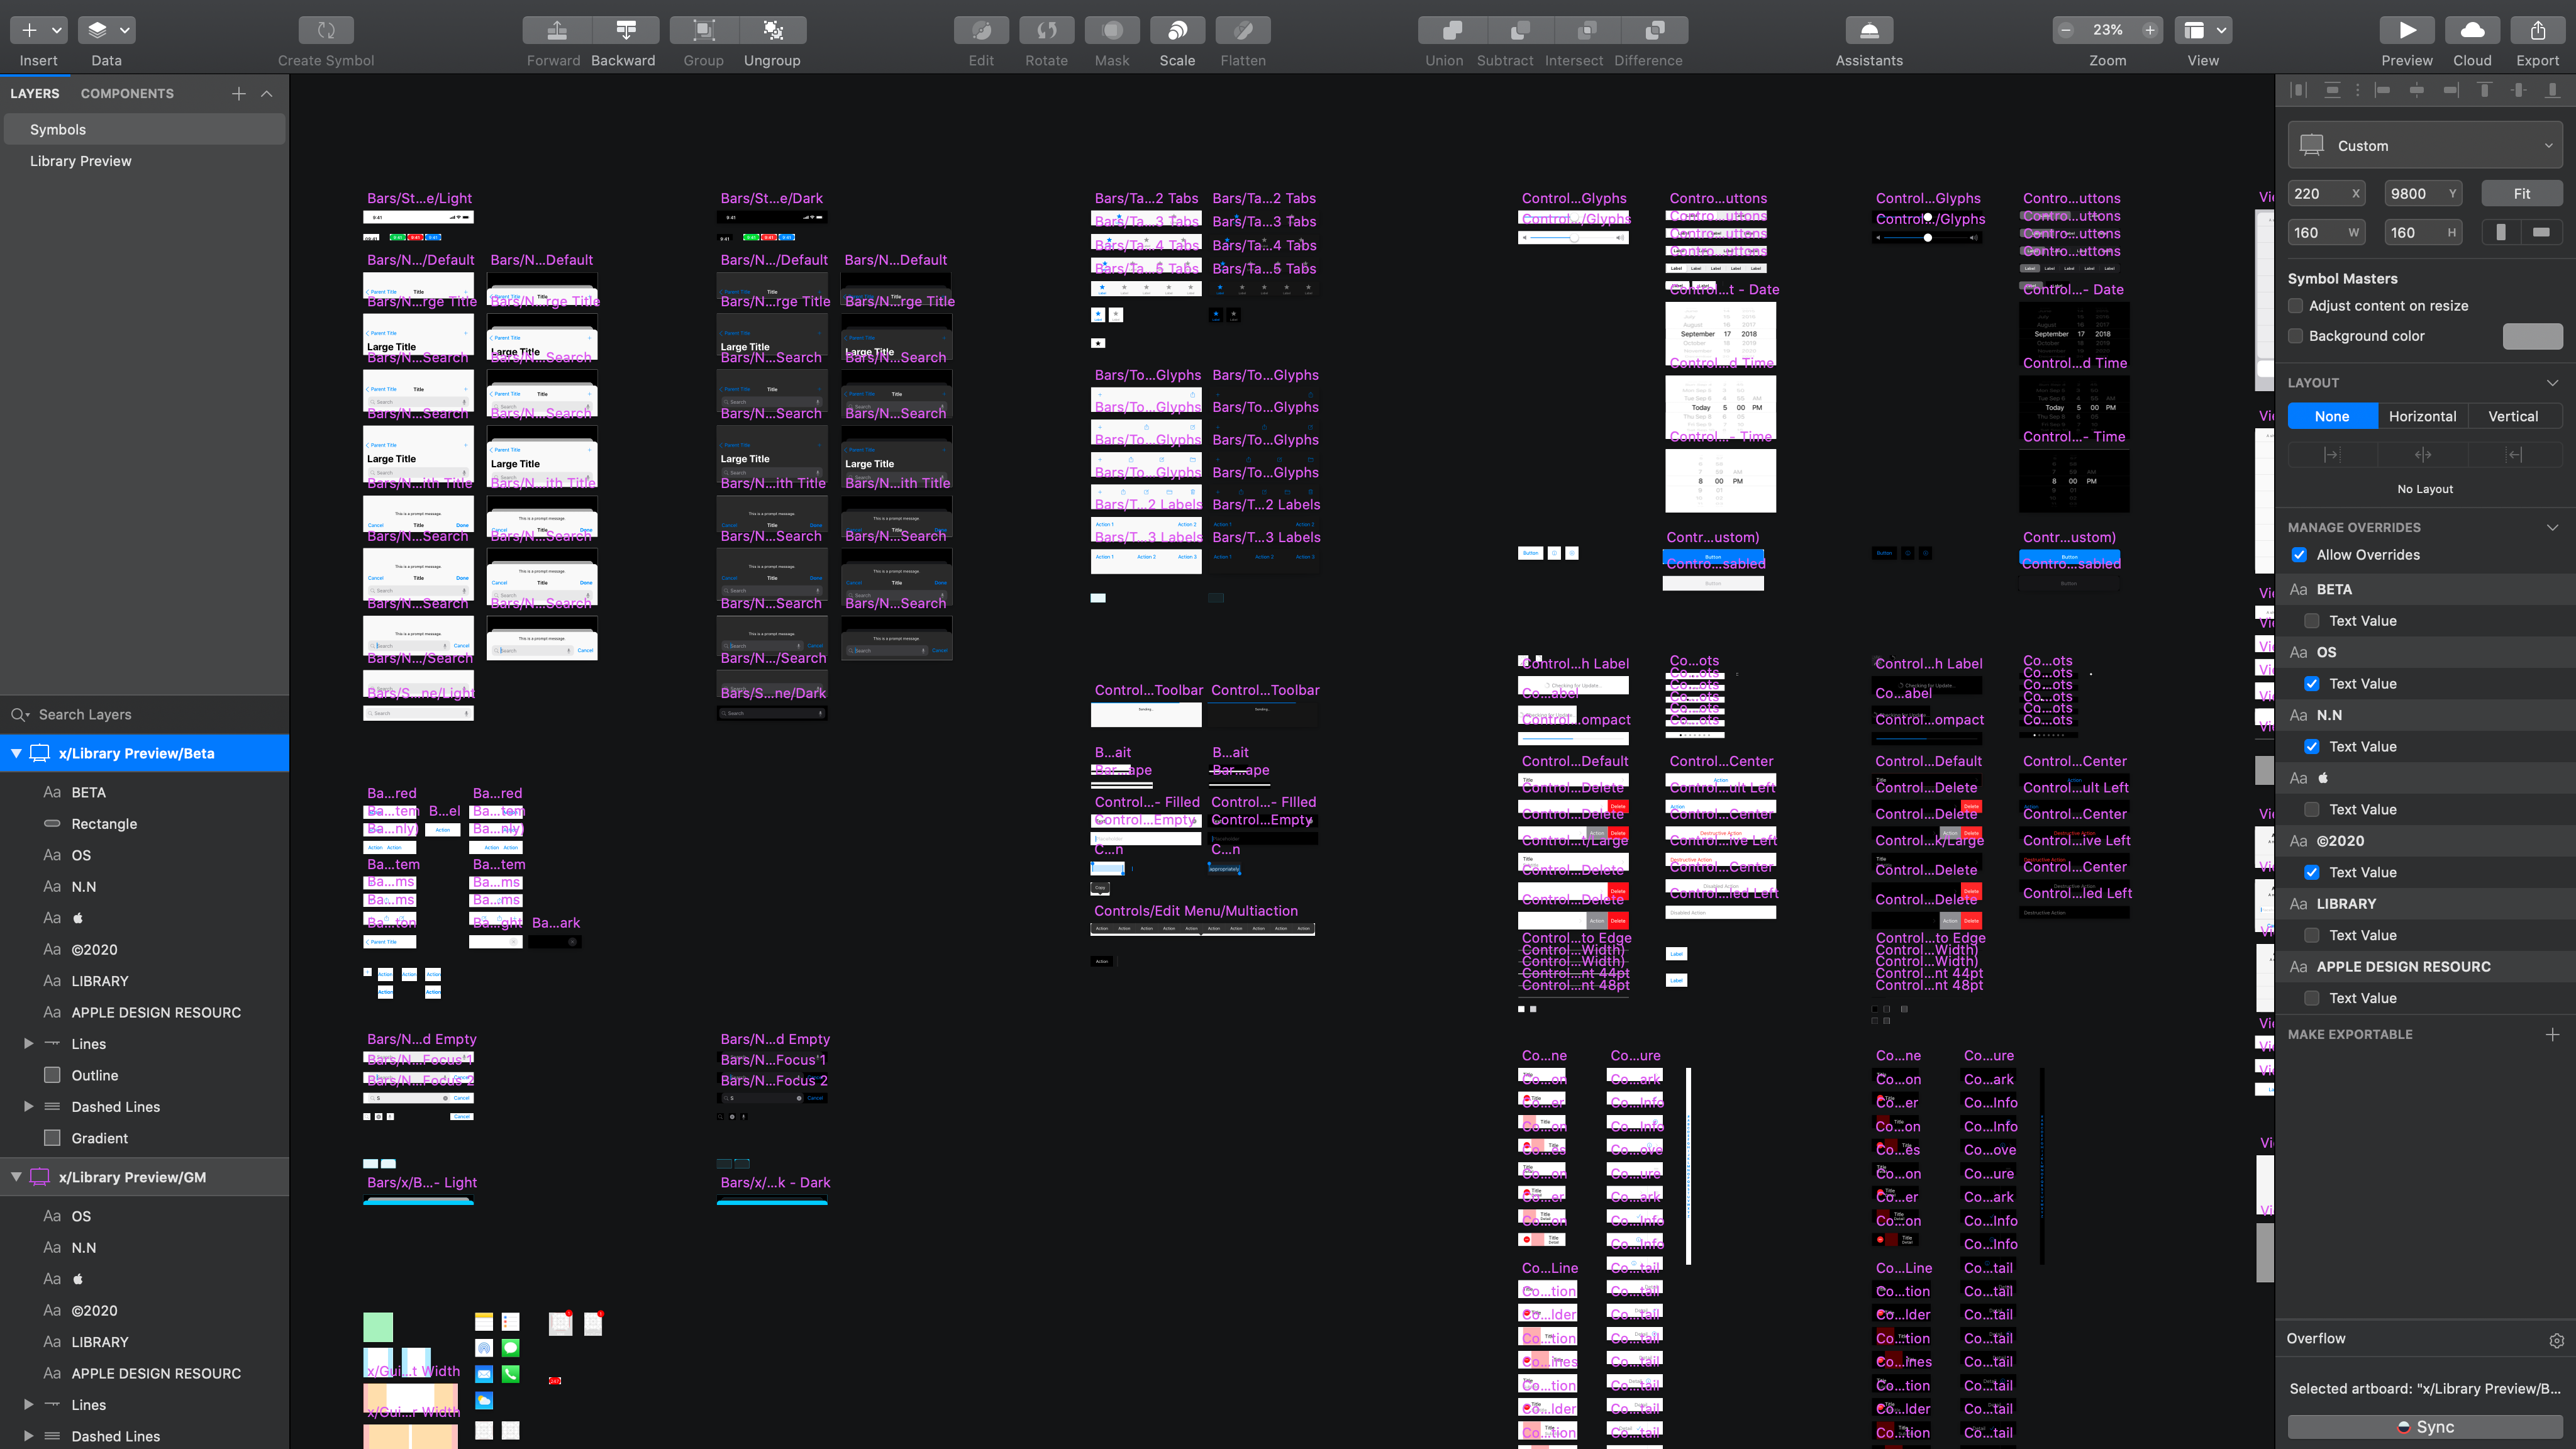Viewport: 2576px width, 1449px height.
Task: Collapse the x/Library Preview/Beta artboard
Action: point(16,753)
